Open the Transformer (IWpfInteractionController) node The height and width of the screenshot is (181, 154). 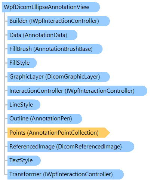[65, 174]
